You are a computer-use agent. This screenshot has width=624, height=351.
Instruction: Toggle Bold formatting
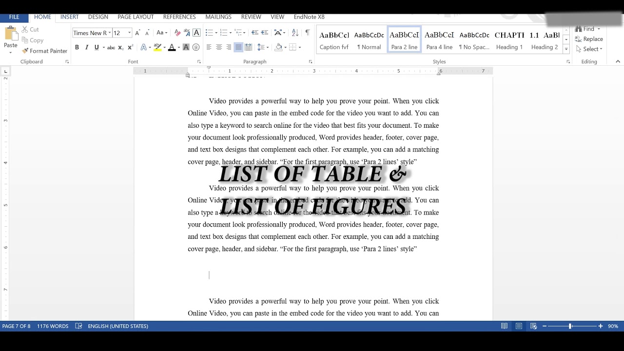click(x=77, y=47)
